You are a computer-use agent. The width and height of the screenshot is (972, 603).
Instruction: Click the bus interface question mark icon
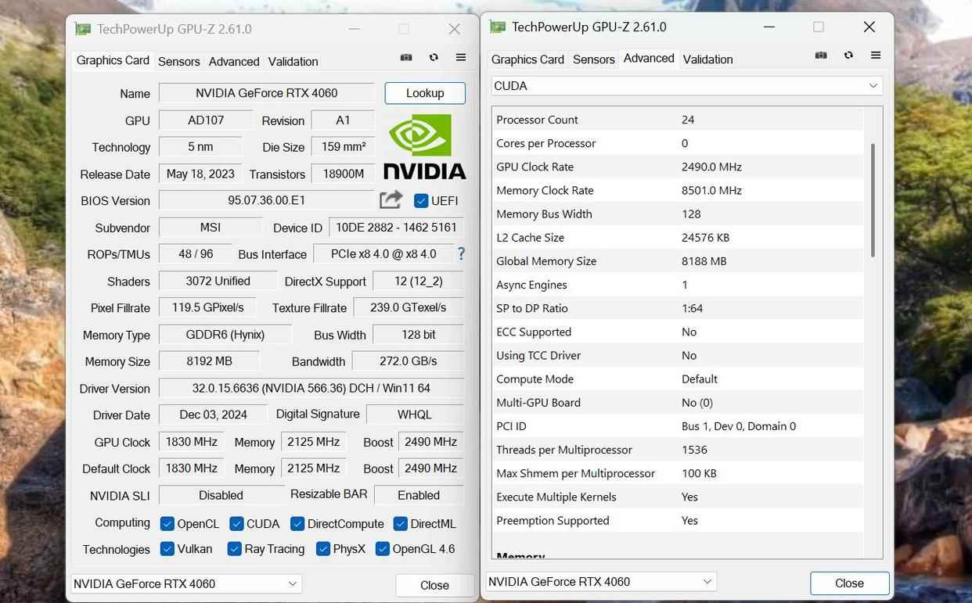(461, 254)
